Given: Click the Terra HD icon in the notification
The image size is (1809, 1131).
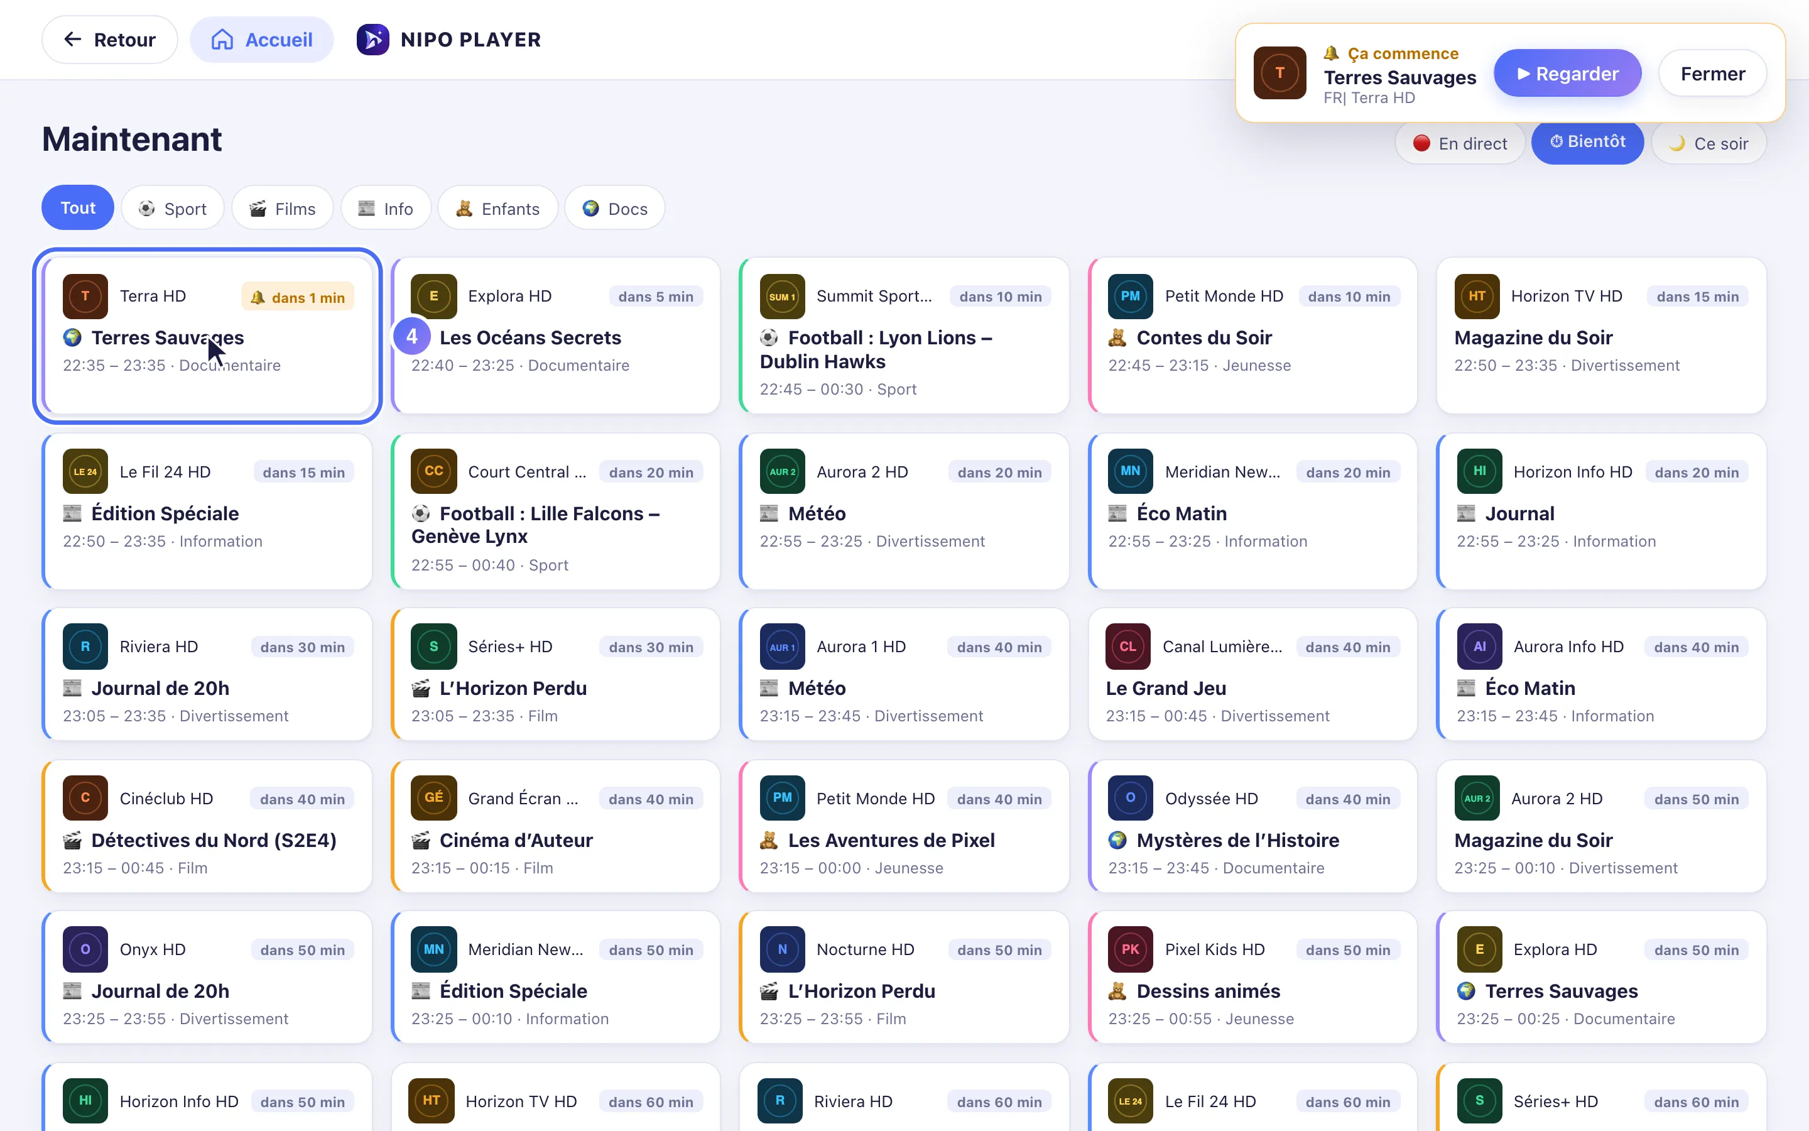Looking at the screenshot, I should point(1279,72).
